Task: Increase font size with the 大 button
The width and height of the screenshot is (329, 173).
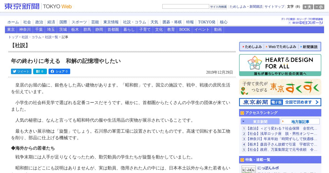Action: [x=308, y=7]
